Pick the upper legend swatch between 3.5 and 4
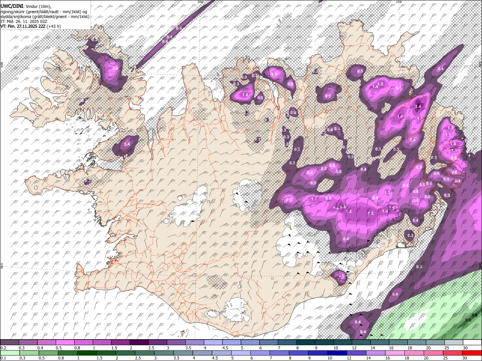The height and width of the screenshot is (361, 482). (195, 343)
